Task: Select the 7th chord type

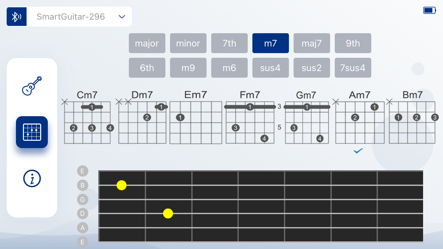Action: coord(229,43)
